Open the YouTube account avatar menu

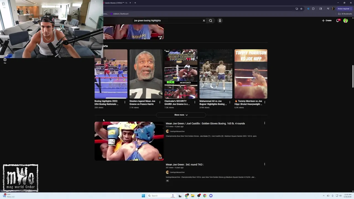[x=345, y=20]
